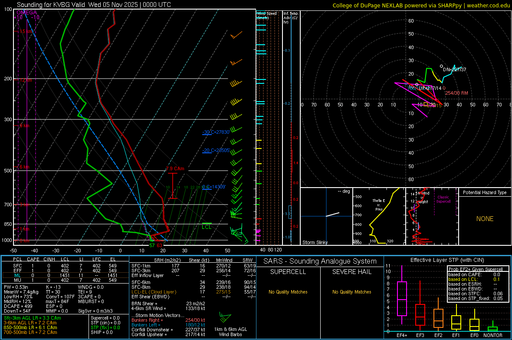Click the blue 'Bunkers Left =' row
The image size is (512, 340).
(168, 325)
